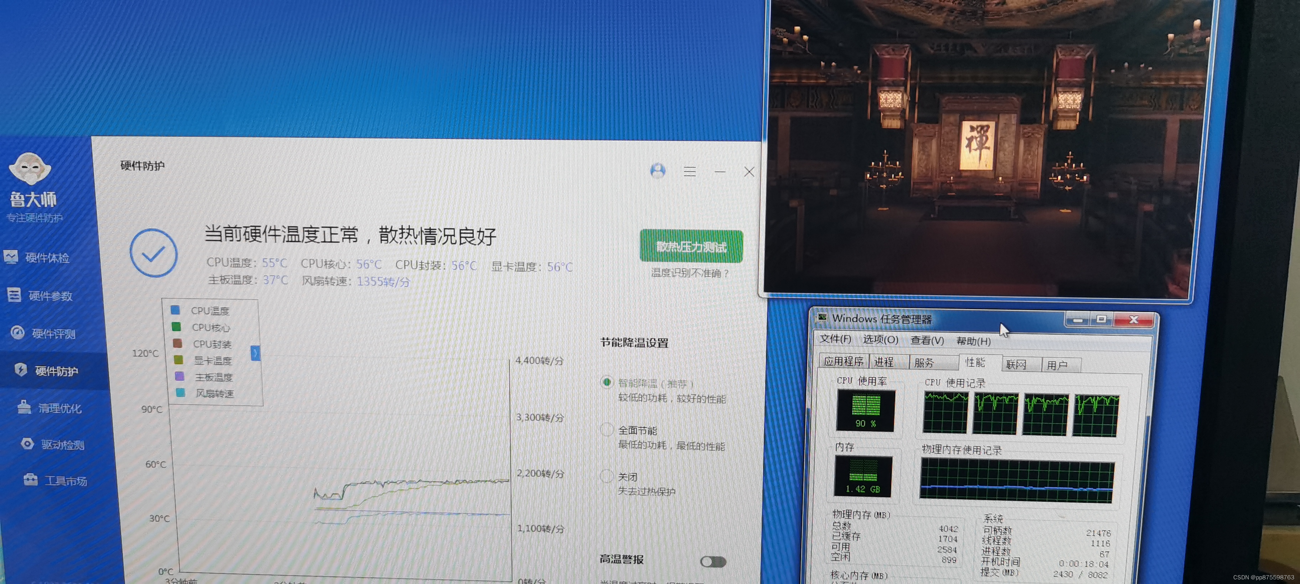Select 全面节能 radio option

(x=607, y=430)
